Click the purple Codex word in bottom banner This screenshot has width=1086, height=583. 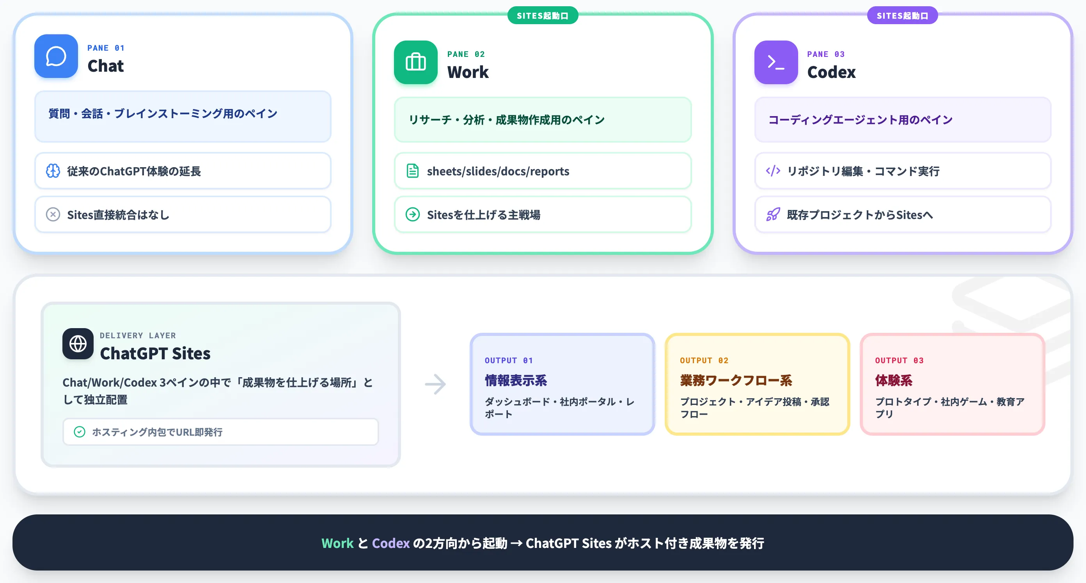(391, 543)
